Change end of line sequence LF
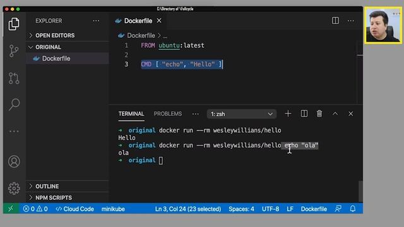 point(290,209)
